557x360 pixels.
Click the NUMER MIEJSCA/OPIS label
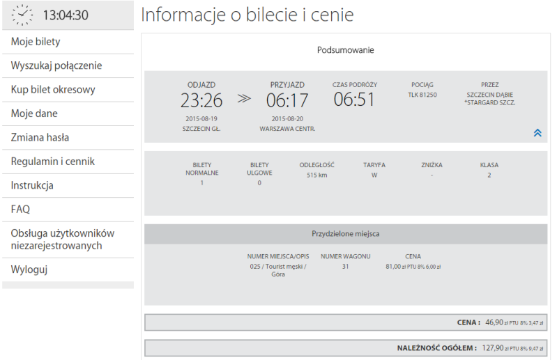pos(278,256)
